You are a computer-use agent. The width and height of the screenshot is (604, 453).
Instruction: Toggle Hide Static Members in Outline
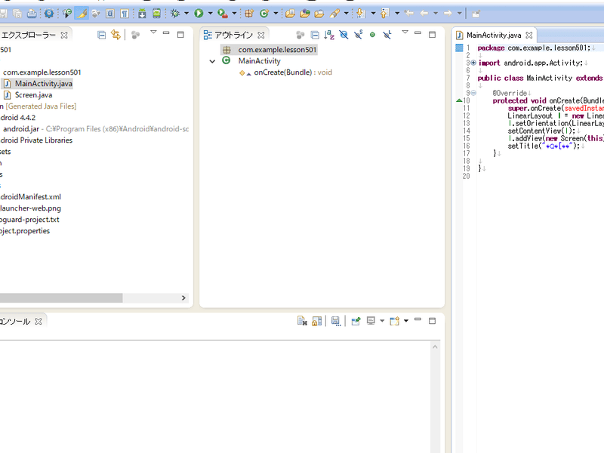click(x=358, y=35)
